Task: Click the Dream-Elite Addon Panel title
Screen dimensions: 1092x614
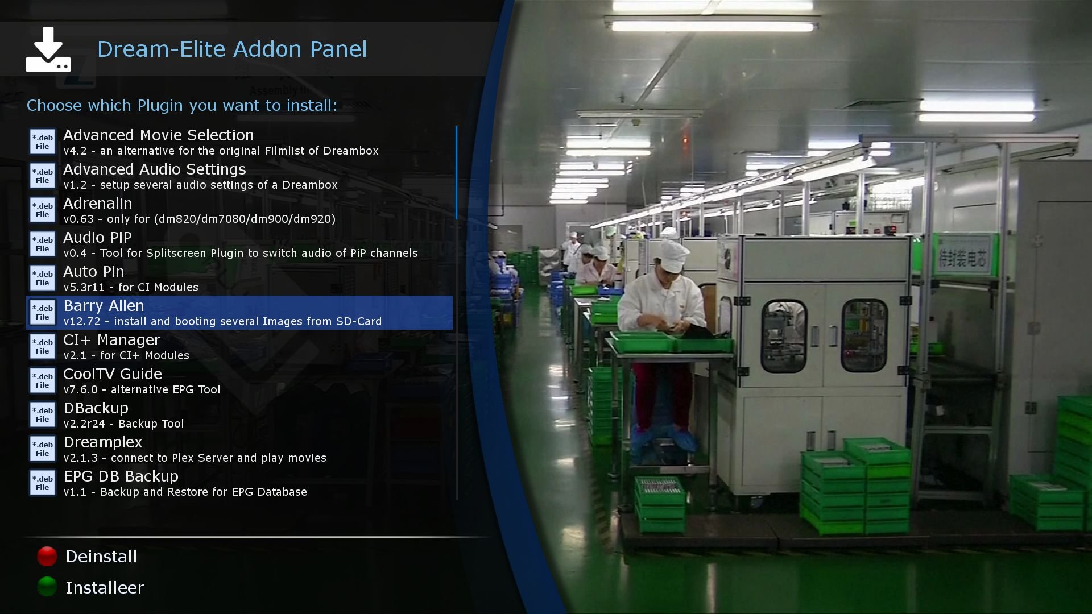Action: tap(232, 49)
